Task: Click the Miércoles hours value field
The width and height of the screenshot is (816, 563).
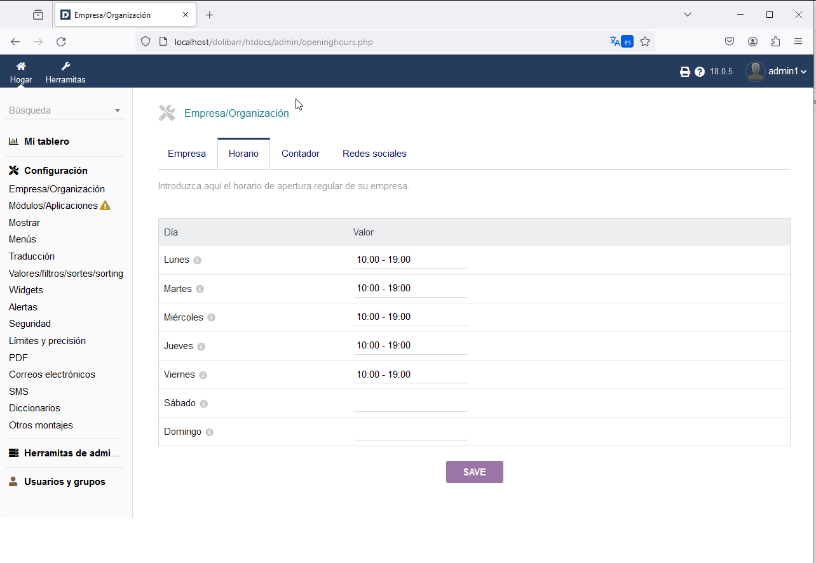Action: [411, 317]
